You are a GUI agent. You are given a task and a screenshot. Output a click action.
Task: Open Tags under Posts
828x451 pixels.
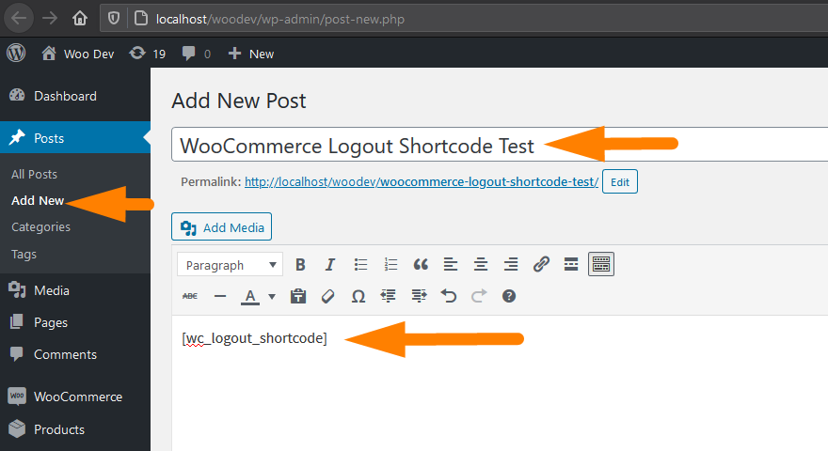coord(24,254)
